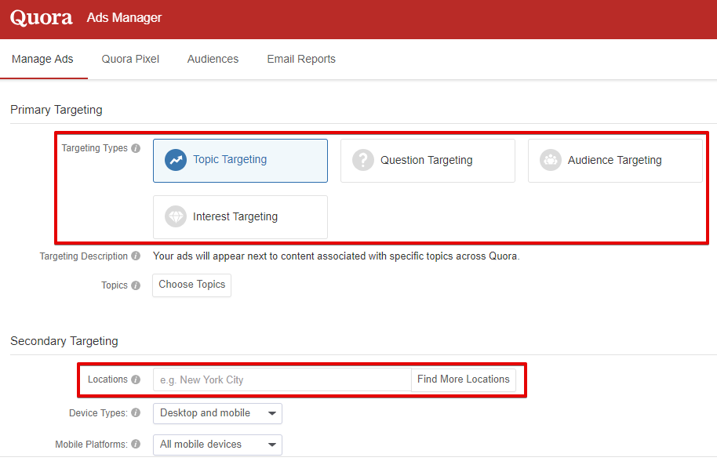Click info icon beside Device Types
Viewport: 717px width, 472px height.
[136, 412]
